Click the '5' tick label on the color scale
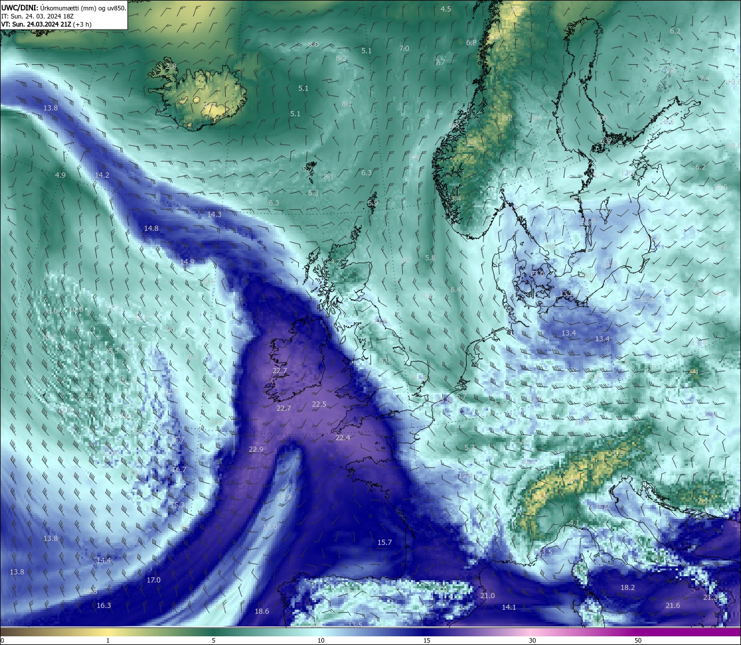The height and width of the screenshot is (645, 741). coord(214,640)
